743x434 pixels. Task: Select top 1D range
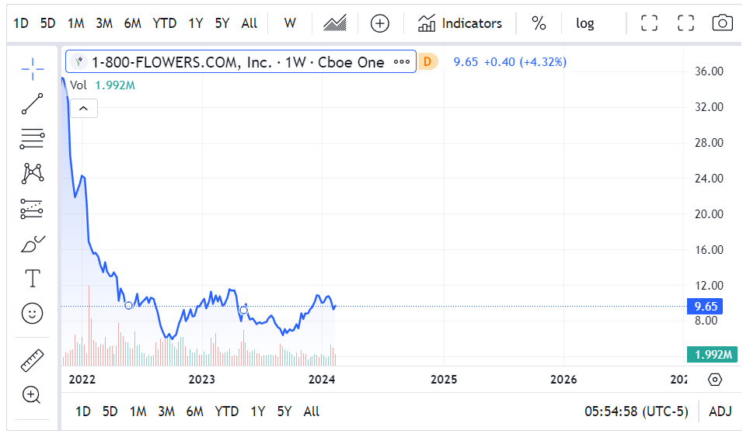pyautogui.click(x=21, y=23)
